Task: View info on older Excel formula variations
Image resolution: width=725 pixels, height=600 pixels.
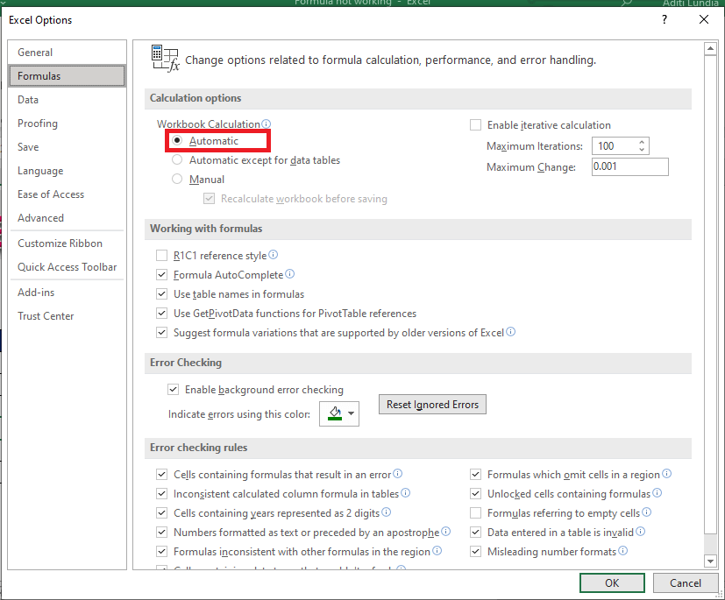Action: (510, 332)
